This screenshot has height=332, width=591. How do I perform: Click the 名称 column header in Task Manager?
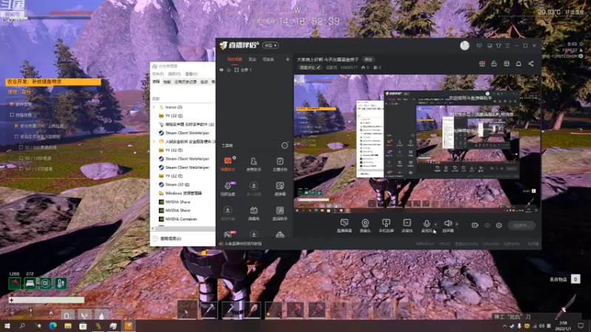(156, 99)
